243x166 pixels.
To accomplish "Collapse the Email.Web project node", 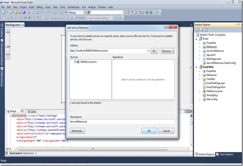I will click(x=196, y=67).
